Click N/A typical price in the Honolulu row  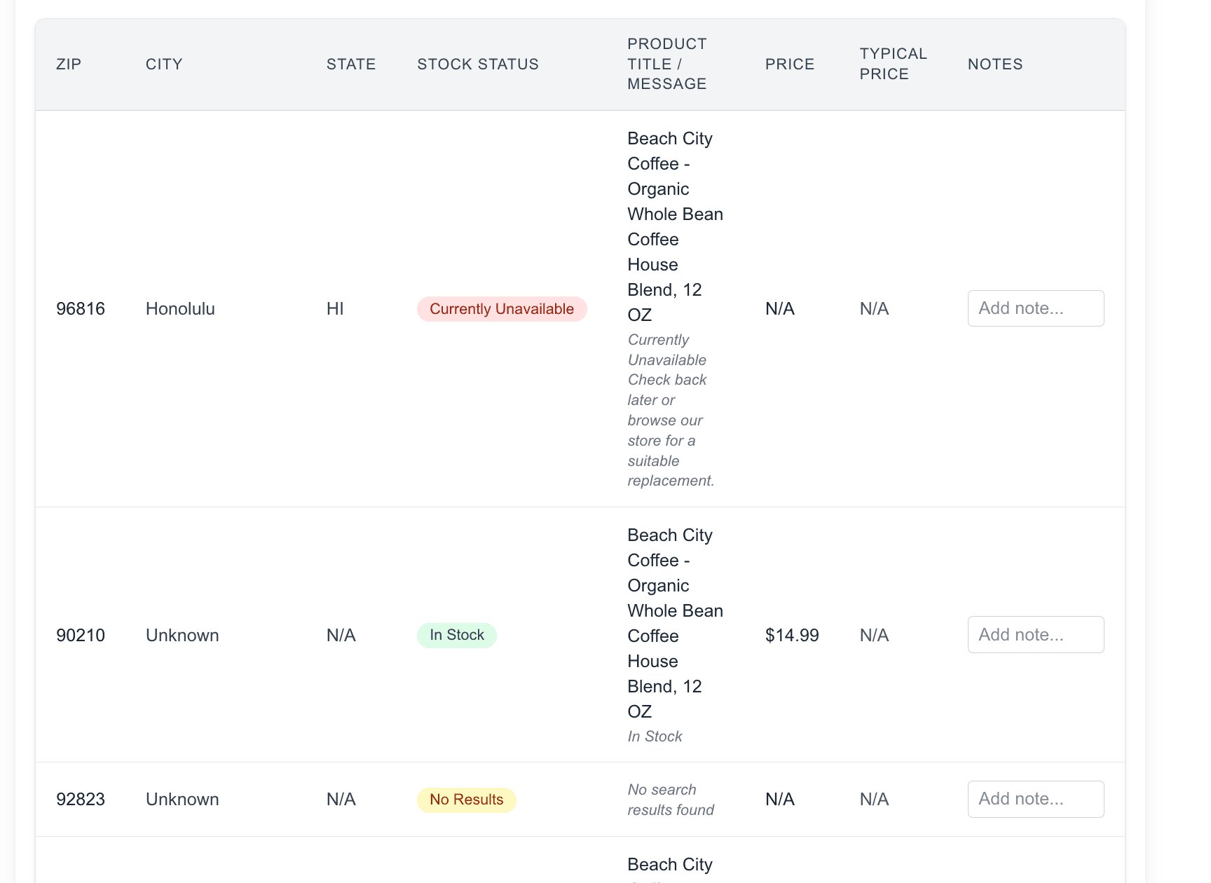coord(875,309)
